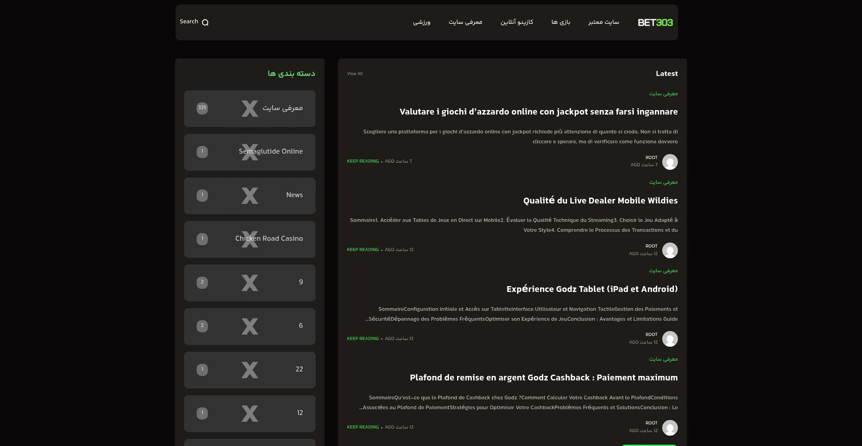Screen dimensions: 862x446
Task: Click the X icon in Chicken Road Casino card
Action: pos(250,239)
